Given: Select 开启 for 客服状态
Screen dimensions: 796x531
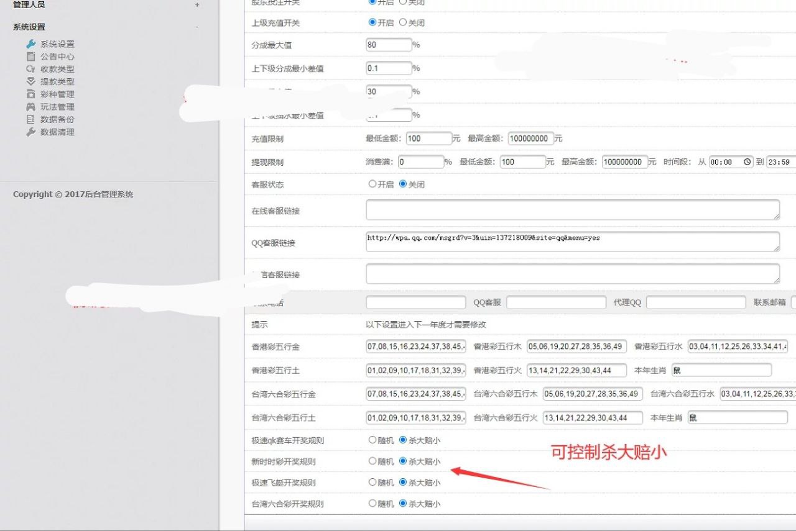Looking at the screenshot, I should point(373,184).
